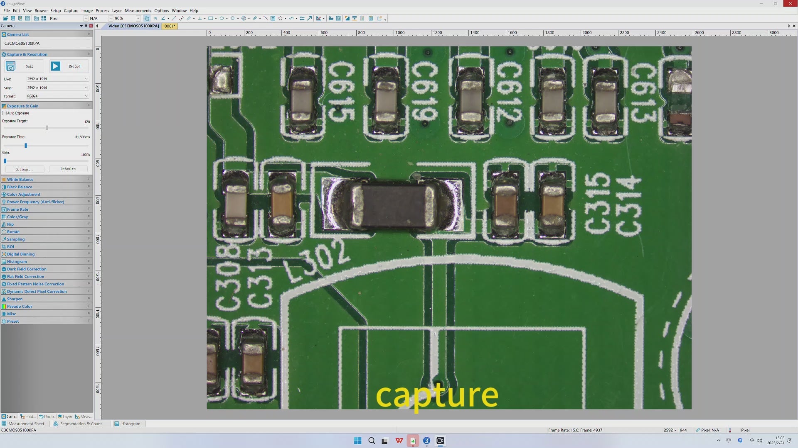Expand the Sharpen section
The width and height of the screenshot is (798, 448).
pyautogui.click(x=46, y=299)
